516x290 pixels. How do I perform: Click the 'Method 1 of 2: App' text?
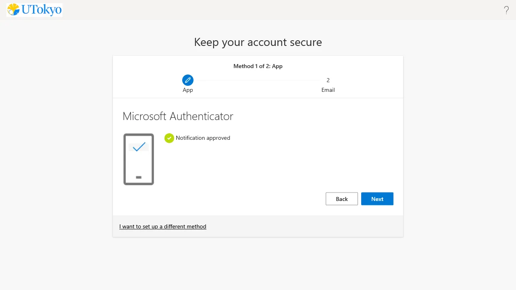click(258, 66)
